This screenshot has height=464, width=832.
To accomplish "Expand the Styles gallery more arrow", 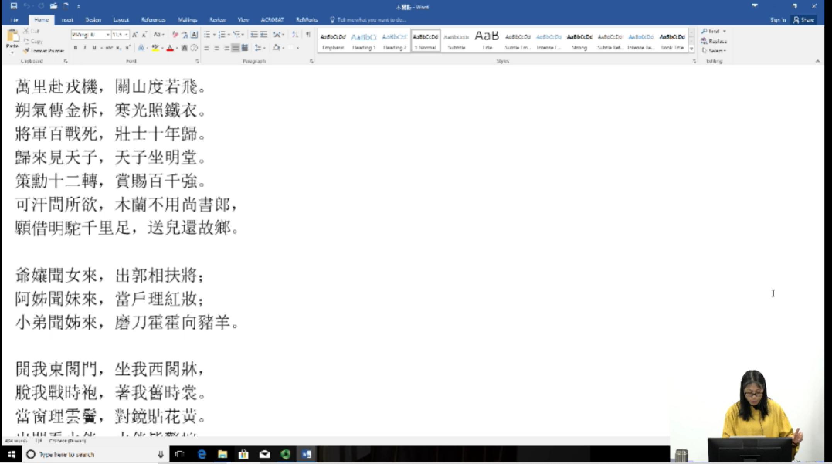I will (x=692, y=48).
